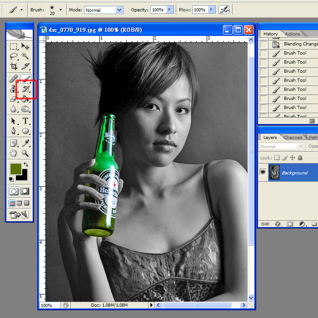
Task: Pick the Clone Stamp tool
Action: [x=14, y=89]
